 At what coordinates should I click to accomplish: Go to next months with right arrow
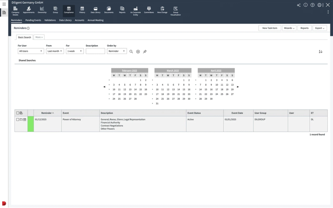pyautogui.click(x=238, y=87)
